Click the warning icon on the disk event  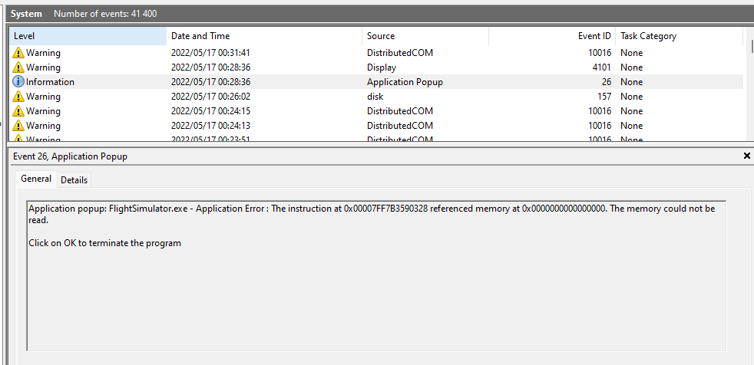click(18, 97)
